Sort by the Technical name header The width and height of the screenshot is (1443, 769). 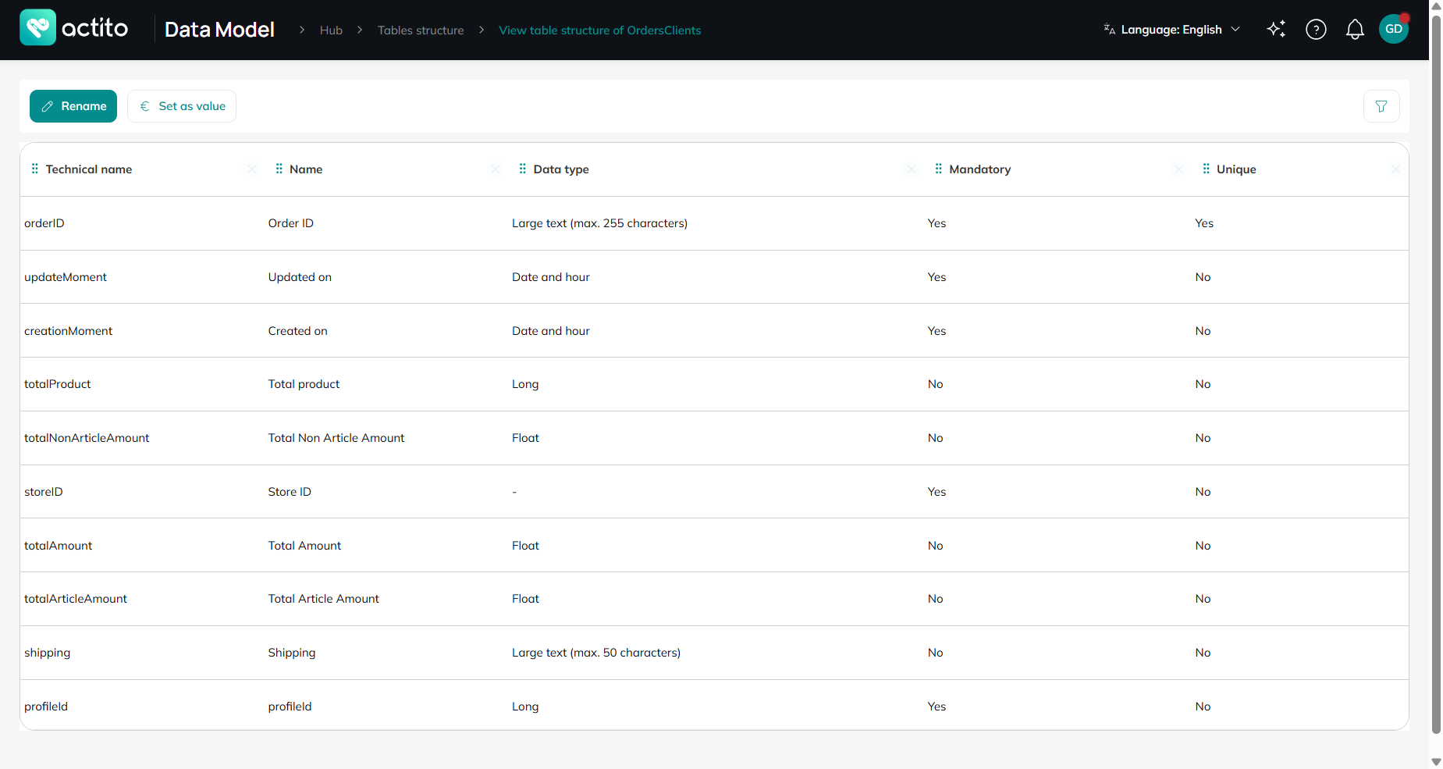pyautogui.click(x=89, y=169)
